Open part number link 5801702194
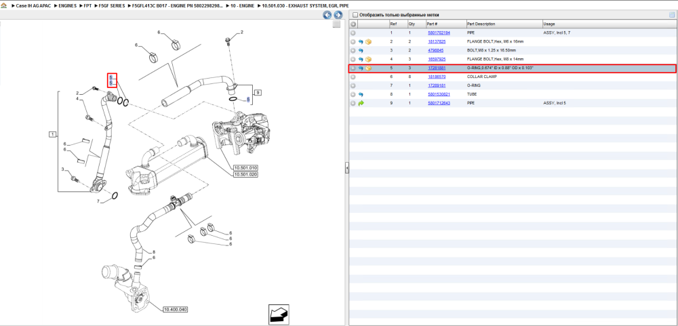This screenshot has height=326, width=678. point(439,33)
